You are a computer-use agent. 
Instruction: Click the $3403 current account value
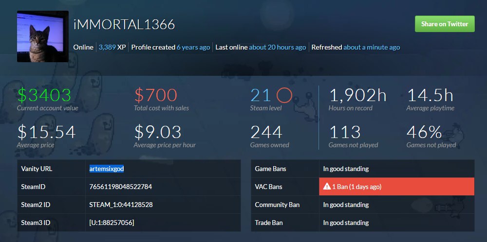(44, 95)
